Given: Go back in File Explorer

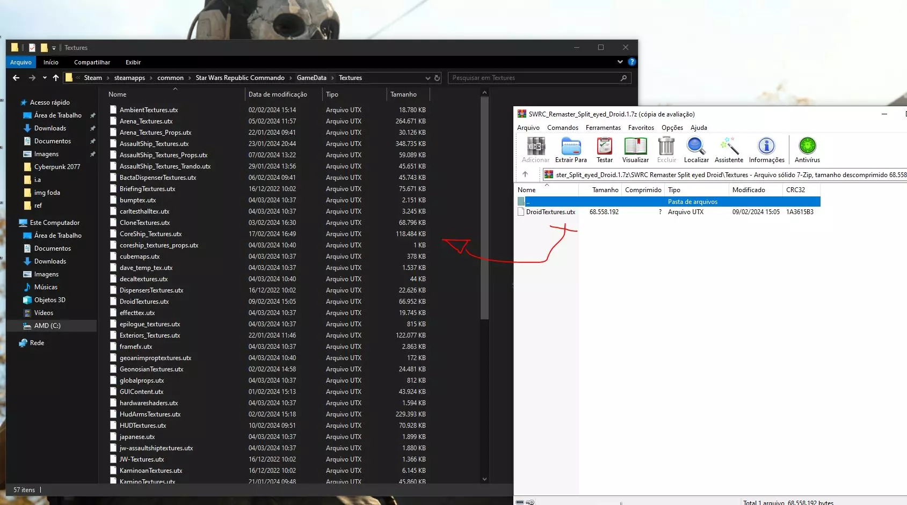Looking at the screenshot, I should (16, 78).
